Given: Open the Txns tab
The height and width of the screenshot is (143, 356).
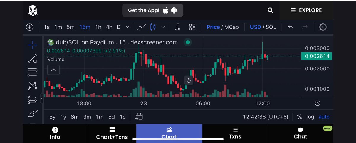Looking at the screenshot, I should coord(235,133).
